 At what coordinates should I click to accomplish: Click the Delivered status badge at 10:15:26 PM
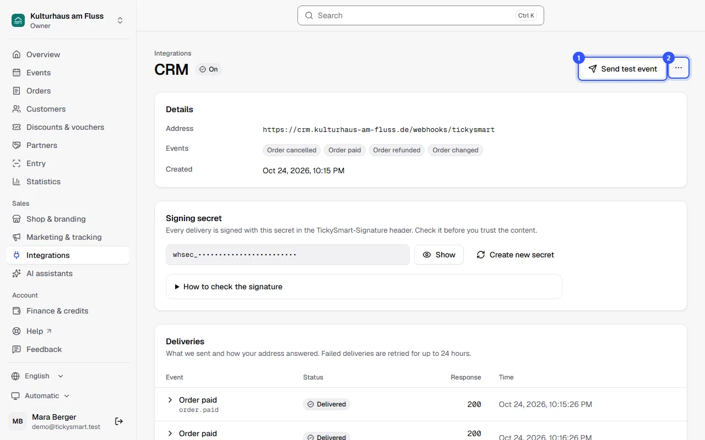coord(327,404)
